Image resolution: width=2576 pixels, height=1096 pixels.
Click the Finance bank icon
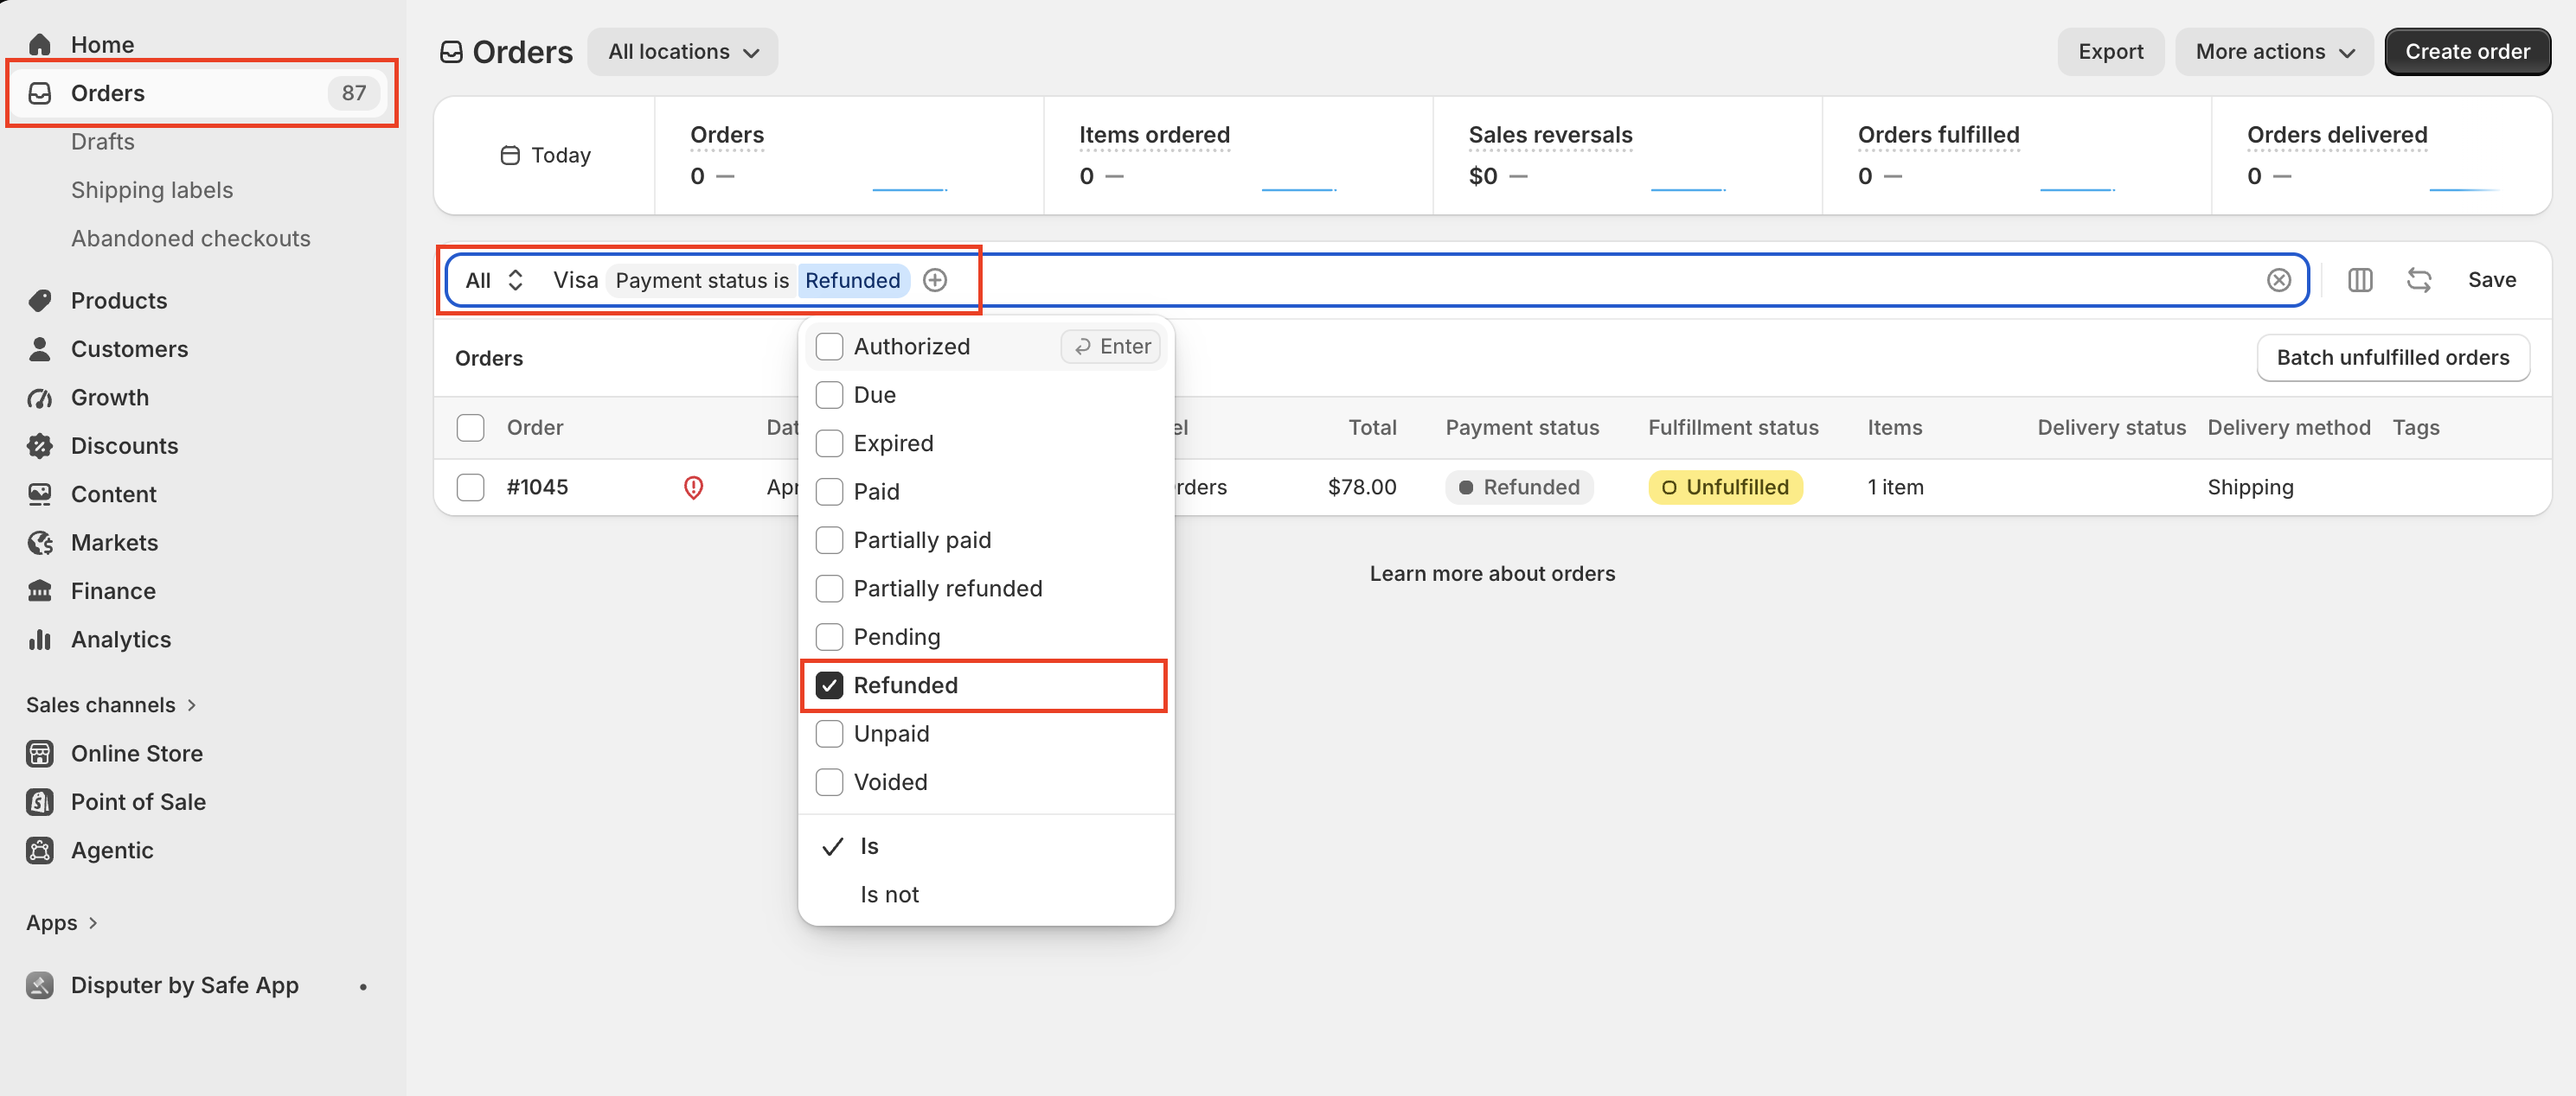pos(40,591)
